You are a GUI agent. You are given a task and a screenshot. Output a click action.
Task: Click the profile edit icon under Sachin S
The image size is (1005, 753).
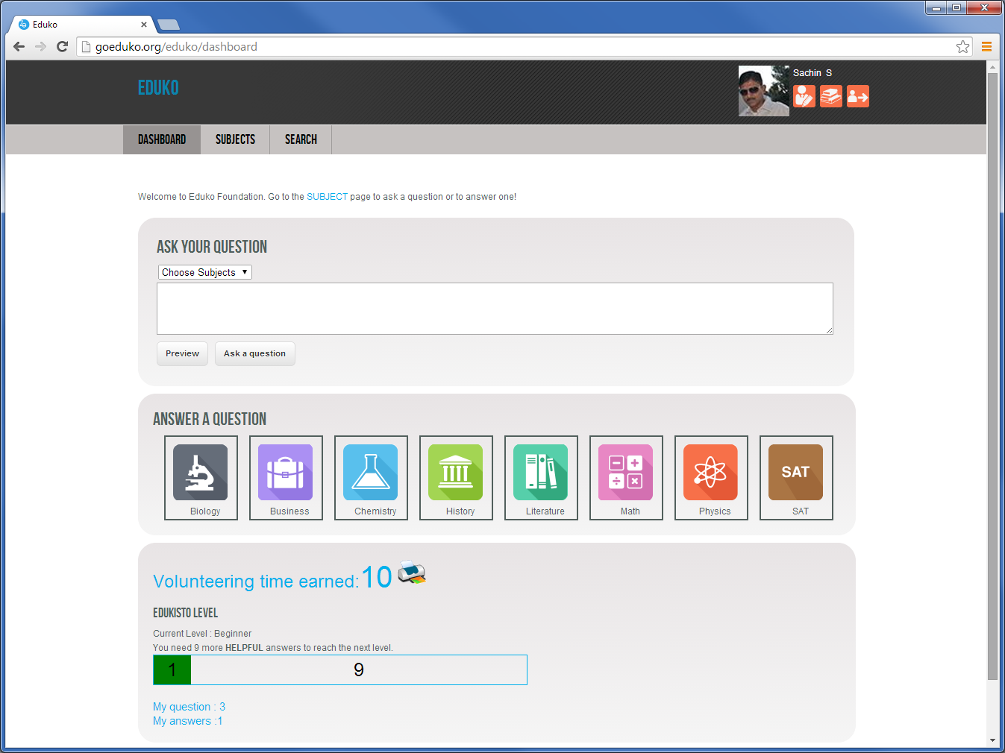pos(804,96)
